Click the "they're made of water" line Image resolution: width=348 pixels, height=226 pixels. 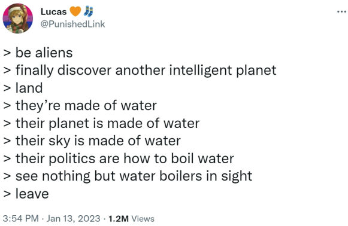point(86,105)
